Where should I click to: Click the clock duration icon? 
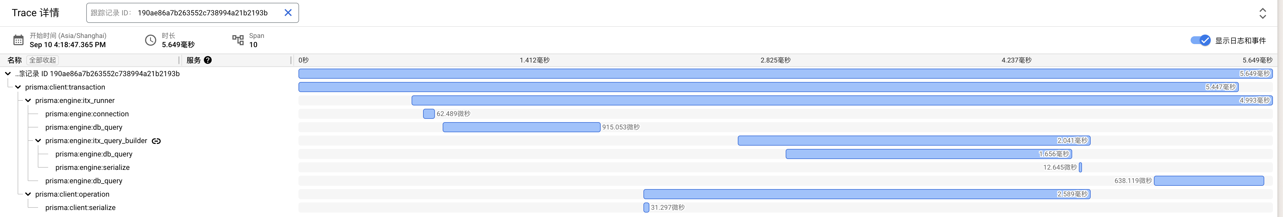point(150,40)
